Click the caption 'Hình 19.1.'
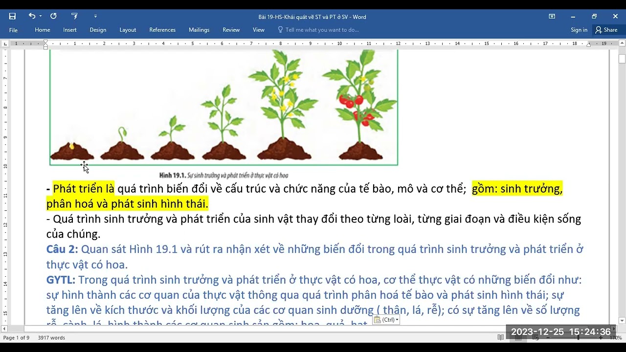The height and width of the screenshot is (352, 626). point(173,175)
